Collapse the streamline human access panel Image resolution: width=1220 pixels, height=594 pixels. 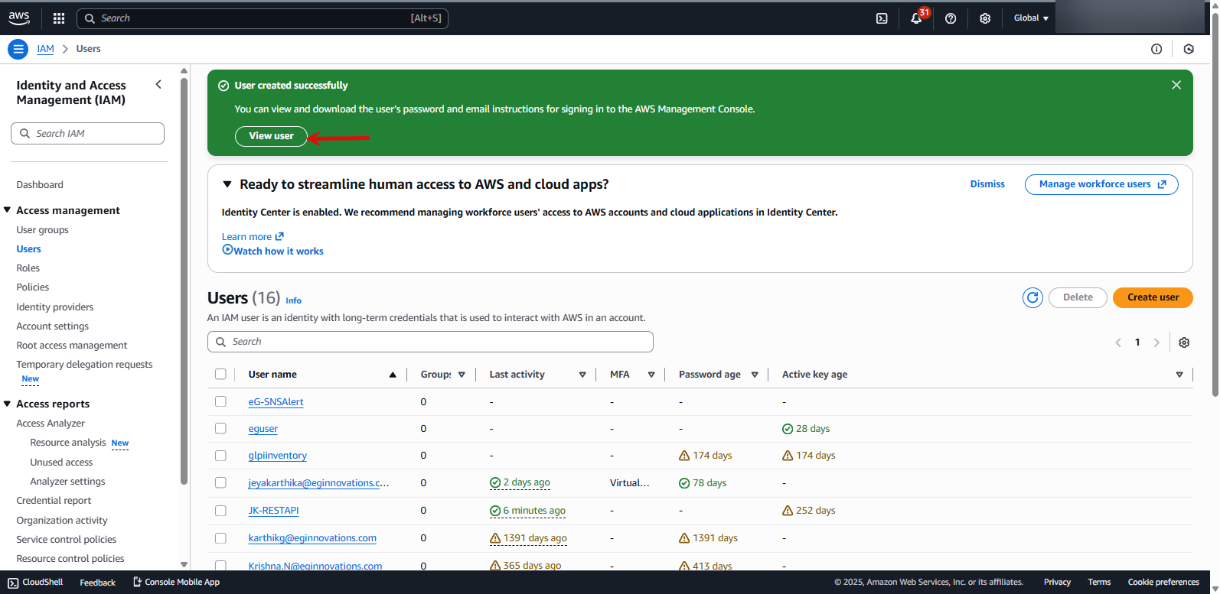point(227,184)
